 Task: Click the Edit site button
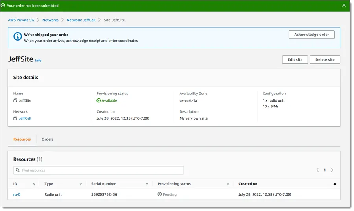click(x=295, y=60)
